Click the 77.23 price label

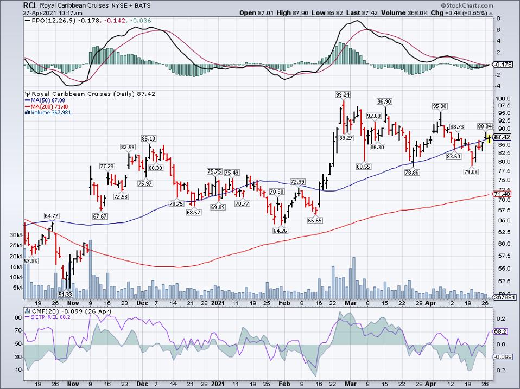(107, 167)
